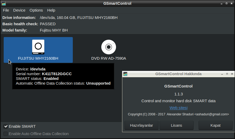Click the GSmartControl Hakkında title bar
Screen dimensions: 235x139
coord(178,74)
